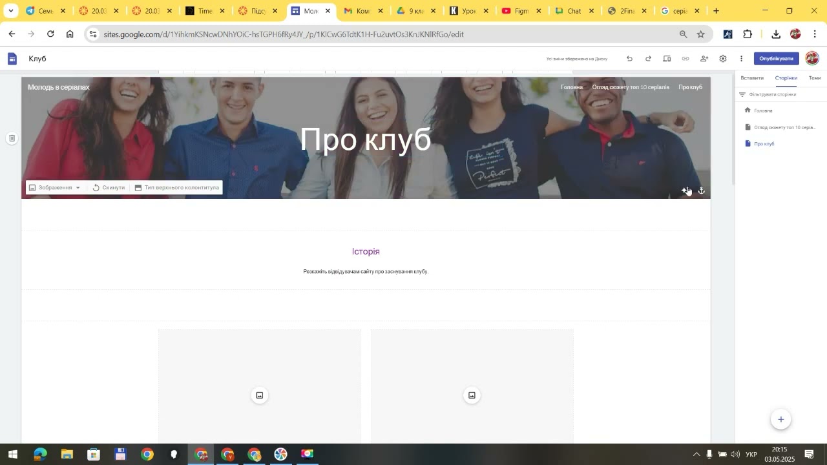Viewport: 827px width, 465px height.
Task: Open the More options menu
Action: pyautogui.click(x=741, y=59)
